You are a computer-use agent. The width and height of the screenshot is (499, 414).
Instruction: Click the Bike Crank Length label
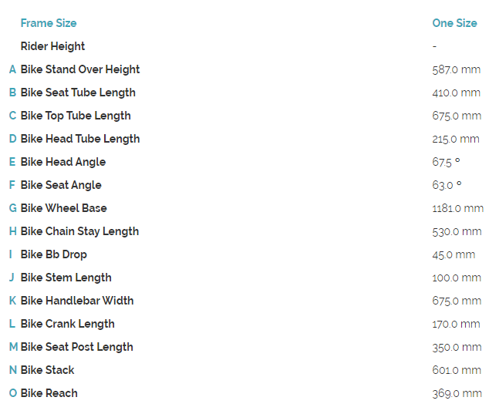point(68,324)
